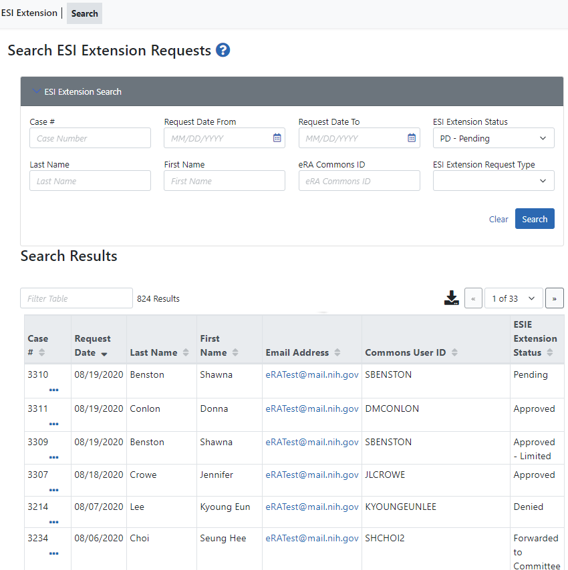The height and width of the screenshot is (570, 568).
Task: Sort by First Name column arrows
Action: tap(235, 352)
